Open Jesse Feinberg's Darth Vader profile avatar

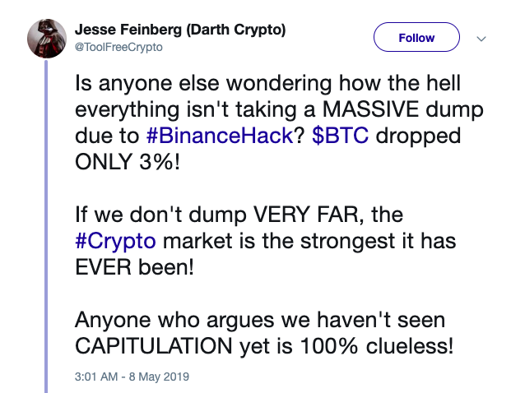coord(47,38)
